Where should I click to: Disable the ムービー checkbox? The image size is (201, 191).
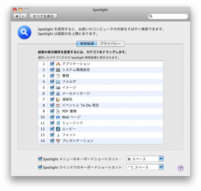pos(52,129)
